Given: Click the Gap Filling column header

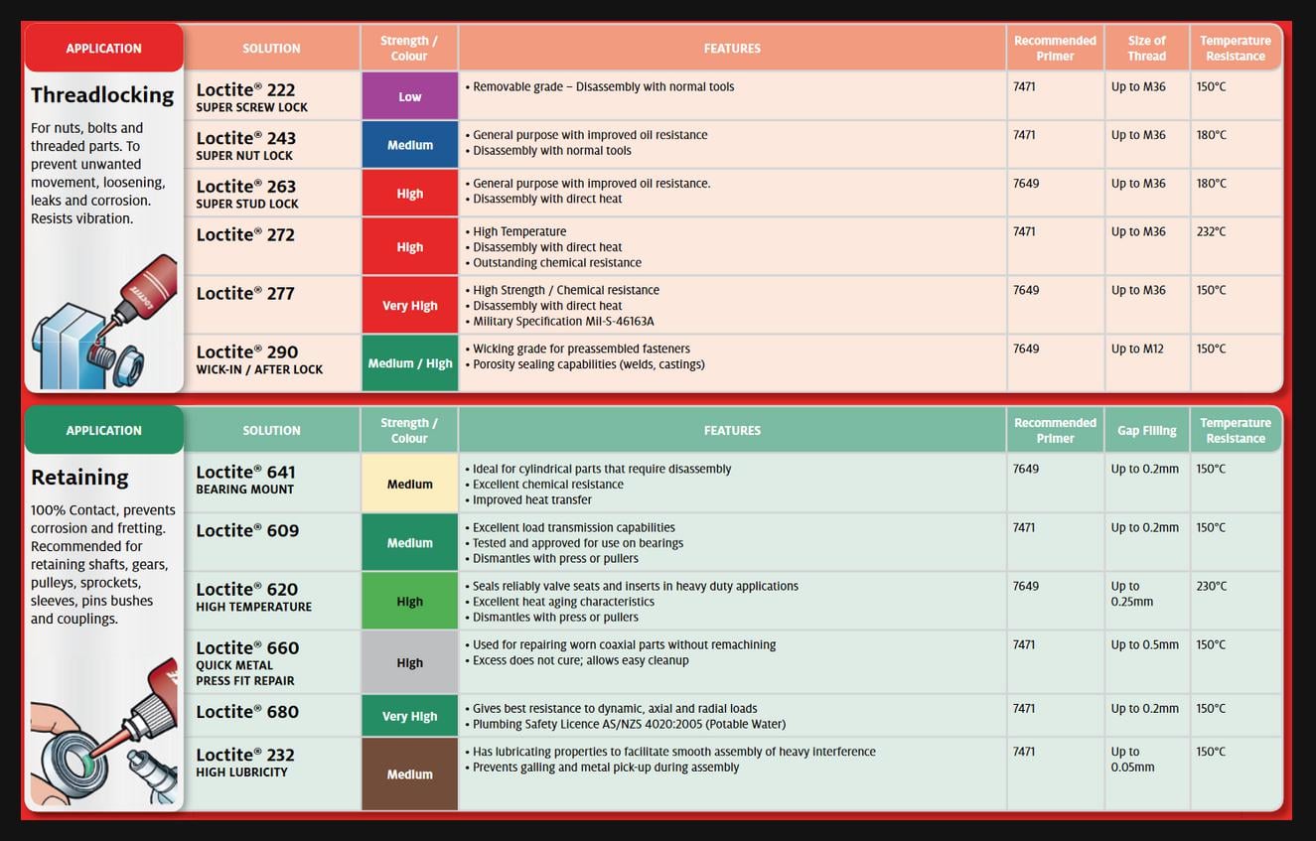Looking at the screenshot, I should coord(1146,430).
